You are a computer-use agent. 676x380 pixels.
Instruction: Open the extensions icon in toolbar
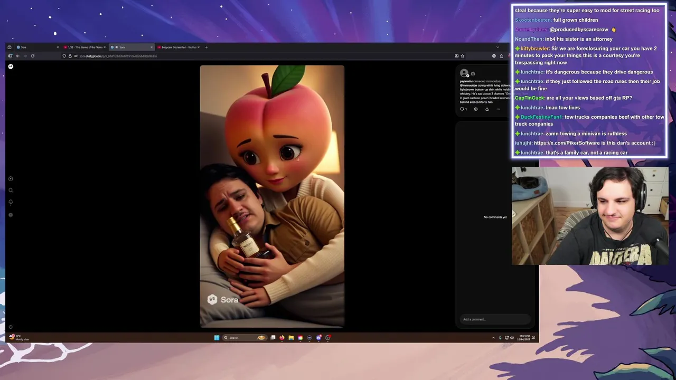point(502,56)
